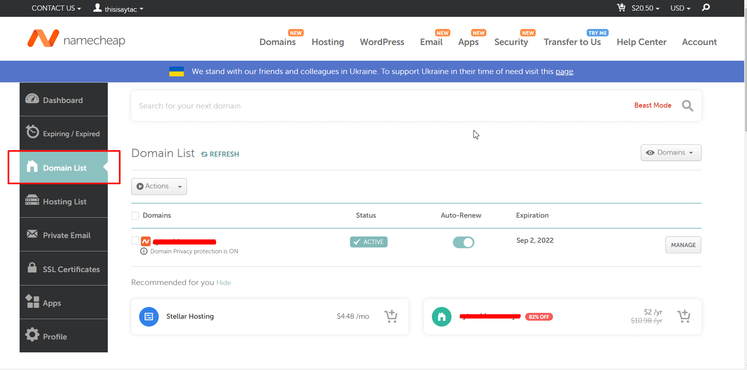Click the eye icon in Domains filter
Screen dimensions: 747x370
pyautogui.click(x=650, y=153)
